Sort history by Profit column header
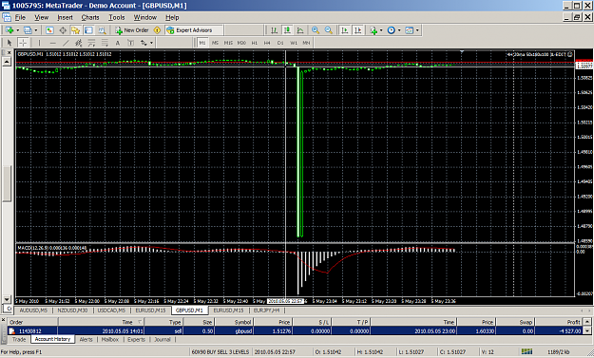594x358 pixels. pos(559,322)
